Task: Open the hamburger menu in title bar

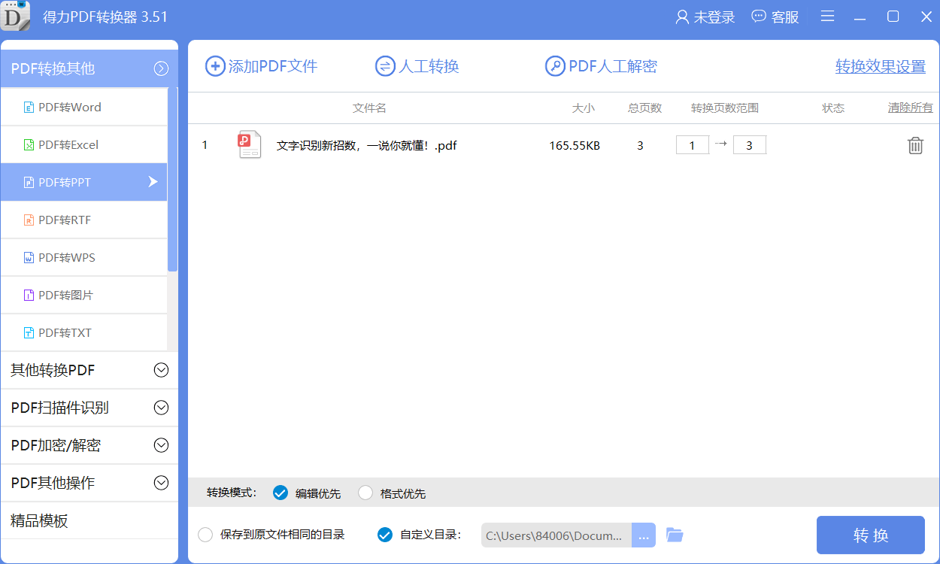Action: (x=827, y=17)
